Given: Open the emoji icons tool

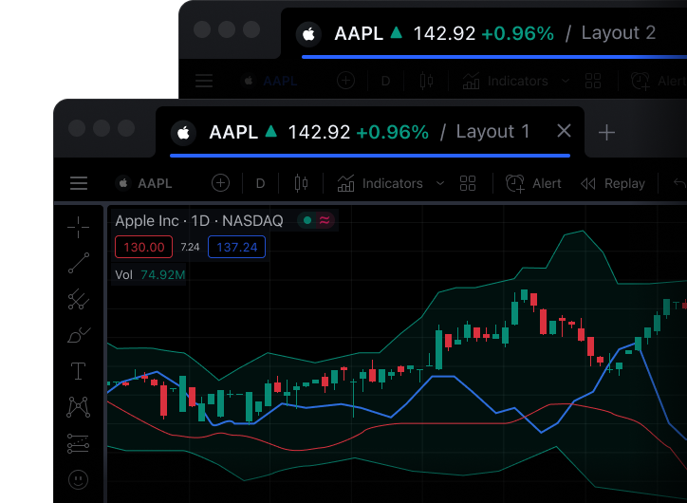Looking at the screenshot, I should (79, 479).
